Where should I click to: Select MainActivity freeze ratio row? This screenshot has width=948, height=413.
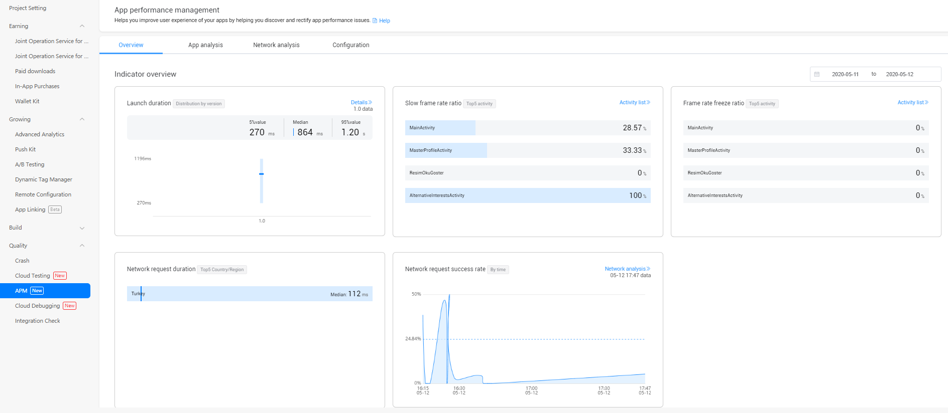(806, 128)
